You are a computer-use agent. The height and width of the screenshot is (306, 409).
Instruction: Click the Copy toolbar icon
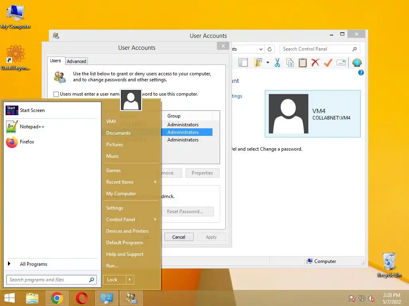point(290,63)
